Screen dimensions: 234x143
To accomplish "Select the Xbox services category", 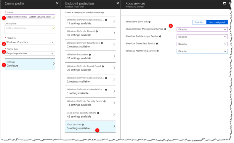I will click(x=90, y=127).
